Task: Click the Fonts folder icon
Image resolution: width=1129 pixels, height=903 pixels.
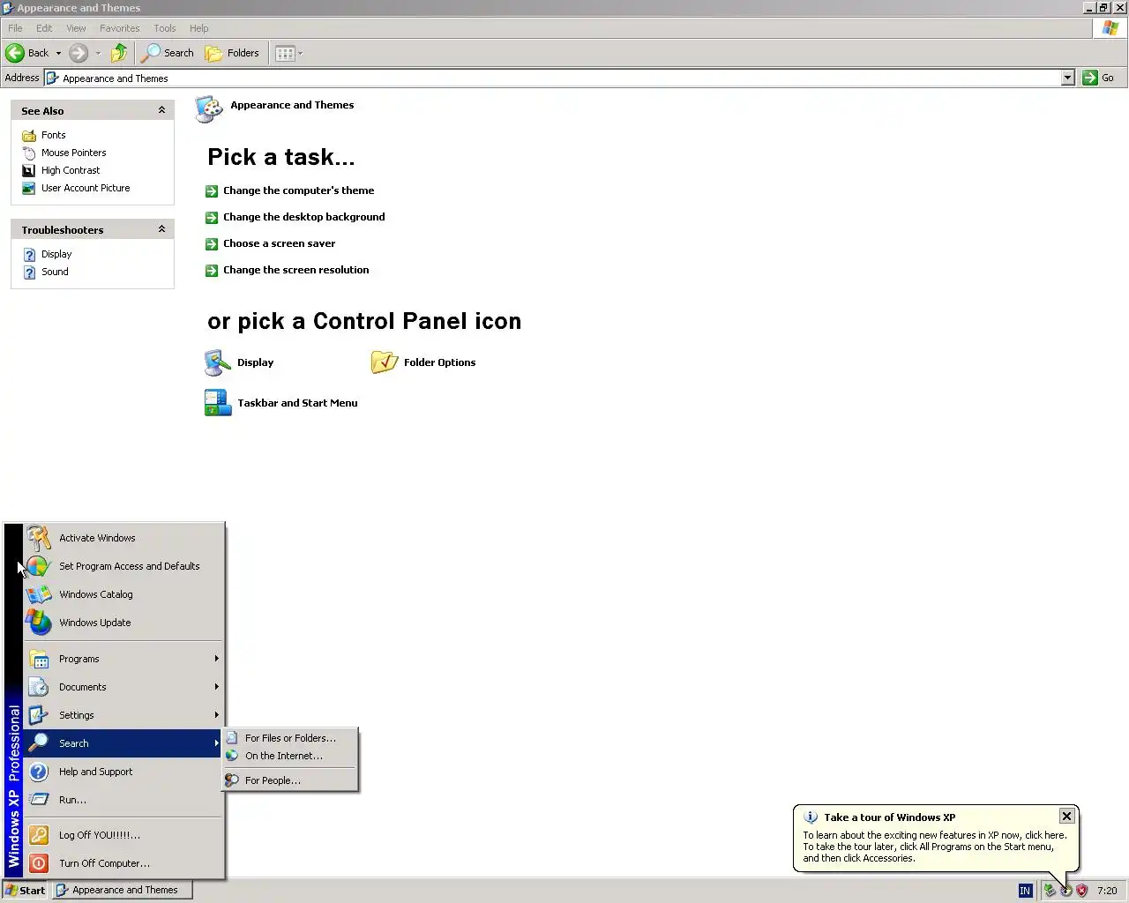Action: point(29,135)
